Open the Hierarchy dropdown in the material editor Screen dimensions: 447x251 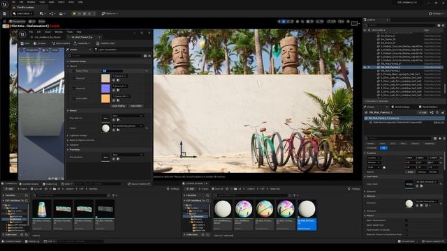[x=82, y=43]
